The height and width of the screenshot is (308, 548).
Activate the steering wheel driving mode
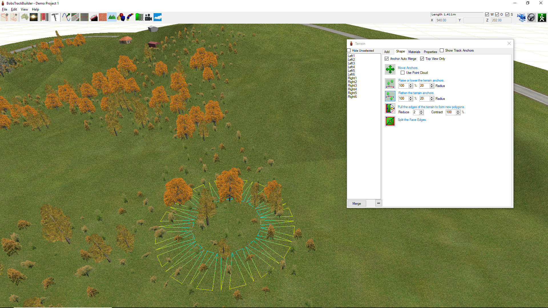click(531, 17)
